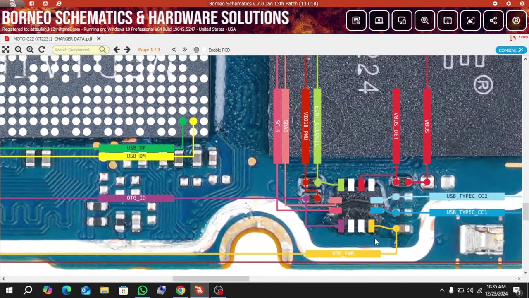Click the gray circle indicator in the toolbar

point(196,50)
